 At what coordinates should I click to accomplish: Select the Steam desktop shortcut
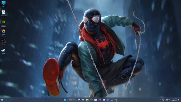(x=3, y=51)
